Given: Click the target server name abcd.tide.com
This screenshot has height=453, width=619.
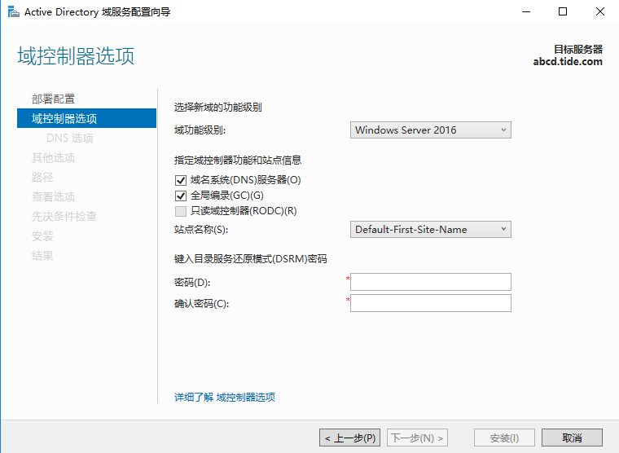Looking at the screenshot, I should coord(568,62).
